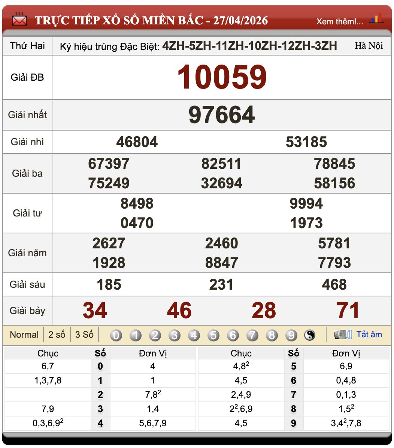Viewport: 394px width, 448px height.
Task: Click the Hà Nội label
Action: pyautogui.click(x=369, y=46)
